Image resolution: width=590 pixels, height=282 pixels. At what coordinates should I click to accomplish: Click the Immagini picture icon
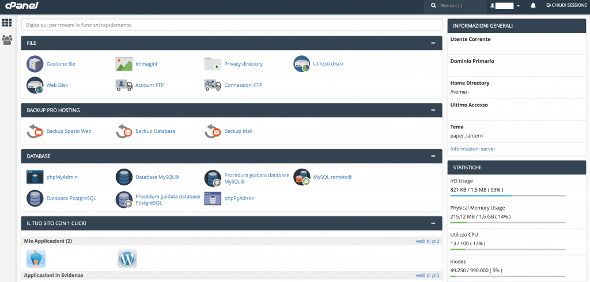(124, 64)
